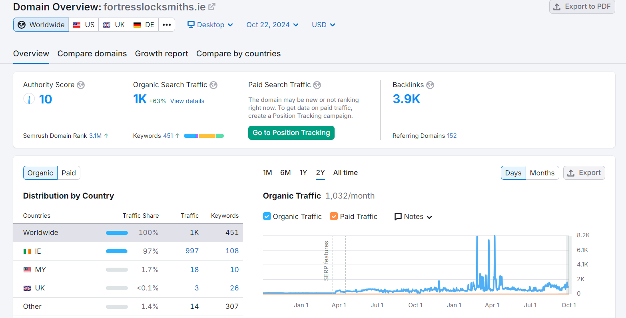The image size is (626, 318).
Task: Open IE traffic value 997
Action: pos(192,251)
